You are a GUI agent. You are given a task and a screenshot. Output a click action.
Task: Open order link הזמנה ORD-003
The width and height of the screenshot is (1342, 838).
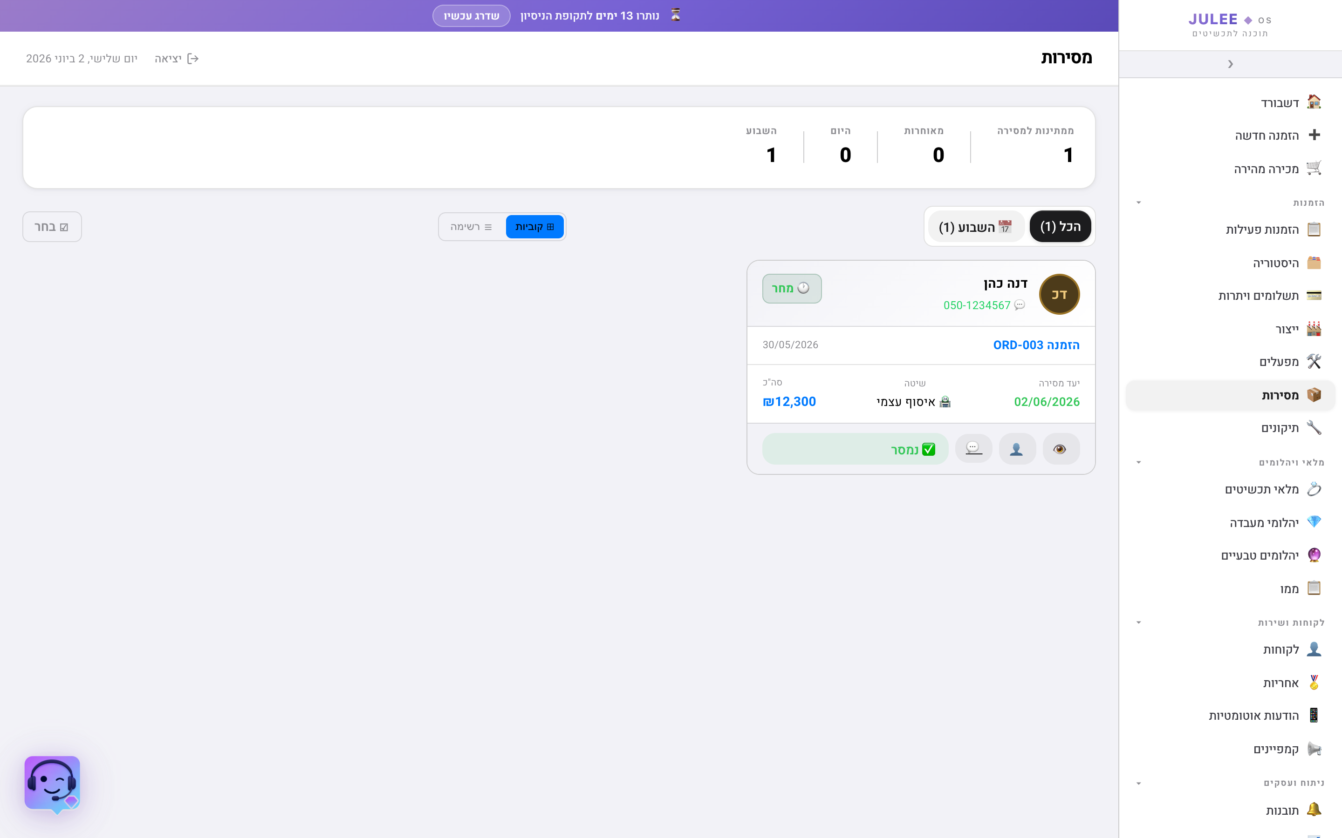(1036, 345)
